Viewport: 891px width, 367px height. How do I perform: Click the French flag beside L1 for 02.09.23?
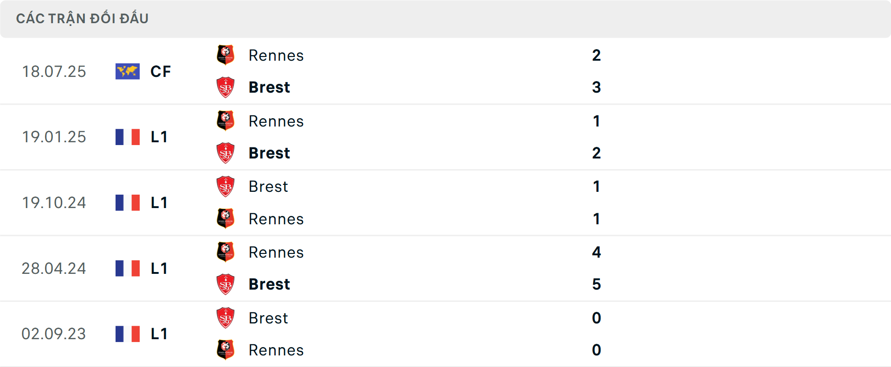(x=127, y=334)
